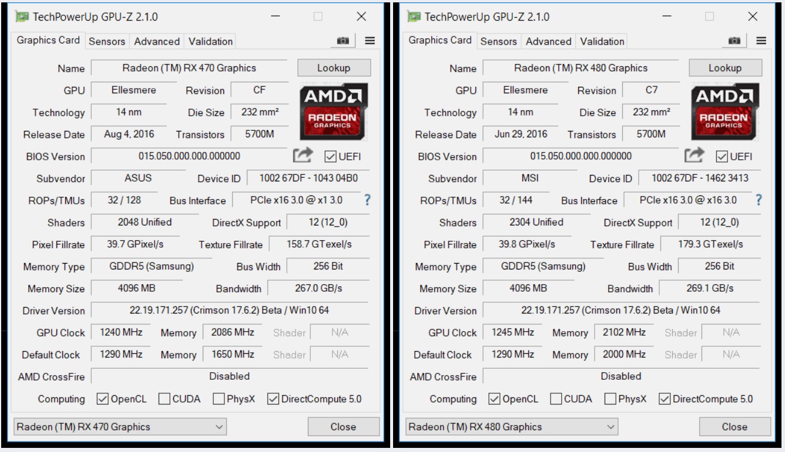Click Device ID field 1002 67DF - 1043 04B0

point(308,178)
